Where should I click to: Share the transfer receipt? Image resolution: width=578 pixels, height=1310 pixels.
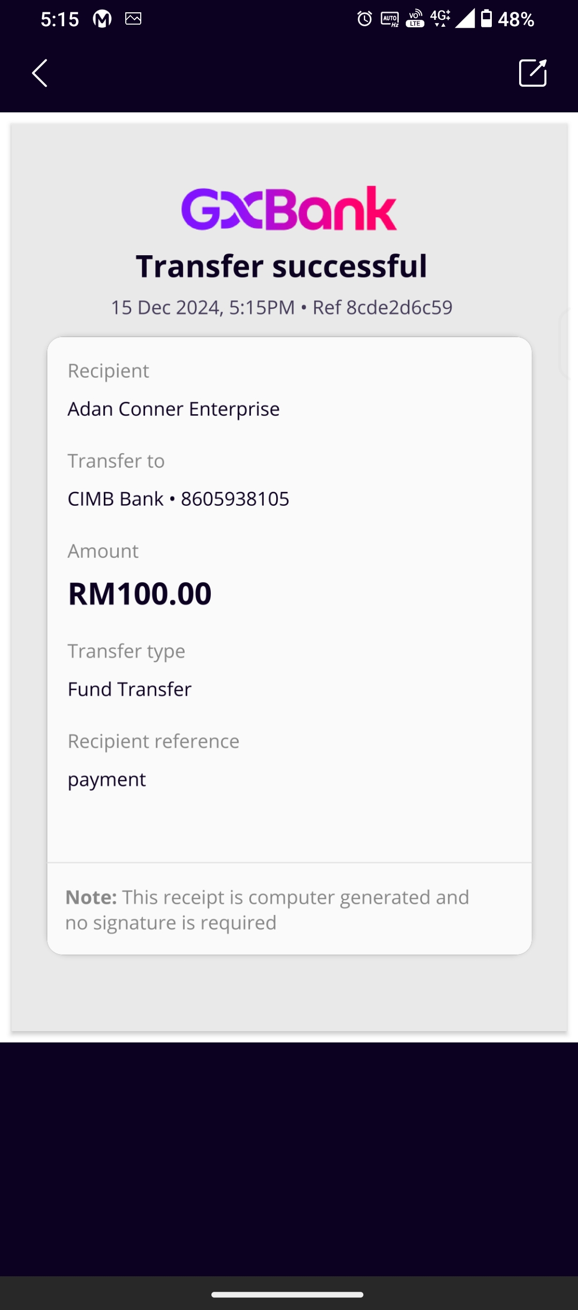(533, 73)
